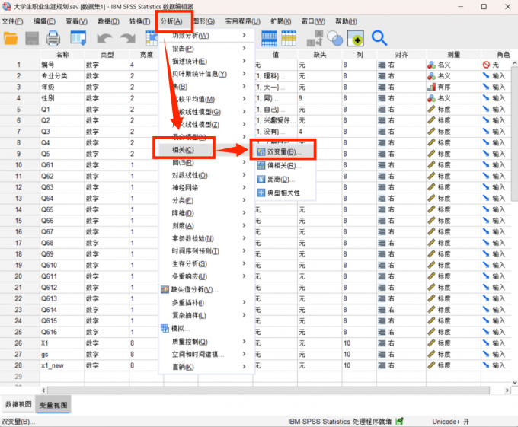The height and width of the screenshot is (427, 518).
Task: Click the 缺失 value 9 for 性别
Action: 320,98
